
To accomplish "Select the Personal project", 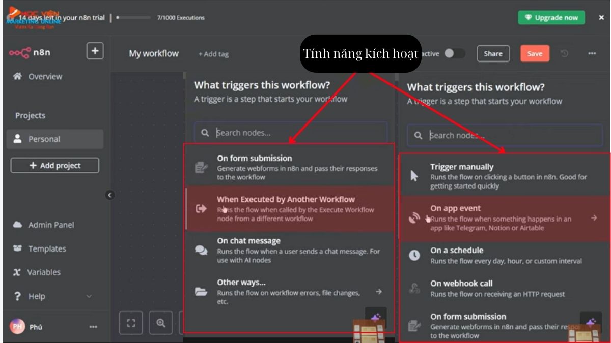I will pos(54,139).
